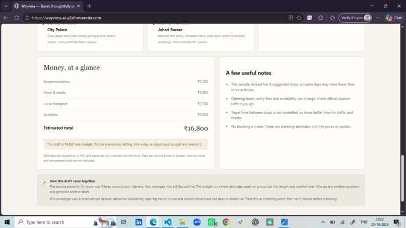This screenshot has width=406, height=228.
Task: Show hidden system tray icons
Action: click(323, 222)
